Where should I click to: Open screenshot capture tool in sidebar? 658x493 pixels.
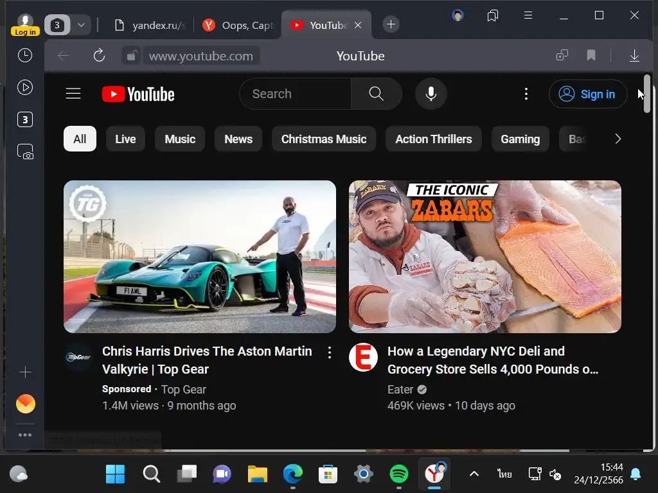[25, 151]
